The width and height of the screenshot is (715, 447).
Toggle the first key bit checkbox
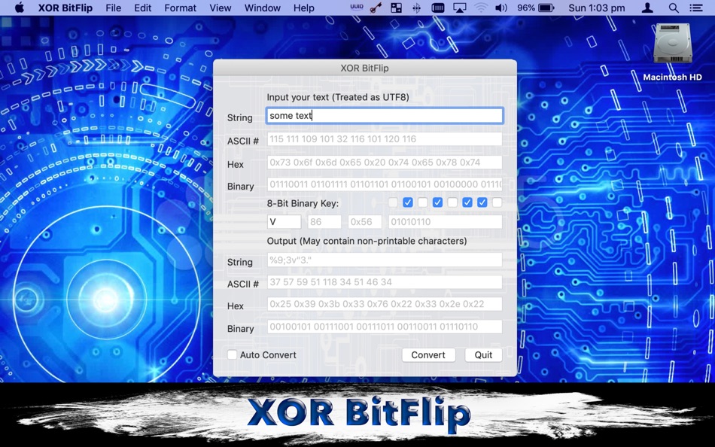tap(393, 202)
